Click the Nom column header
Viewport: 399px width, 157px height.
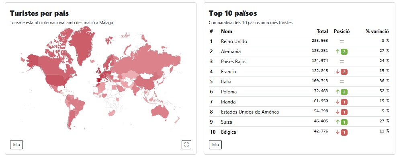[227, 31]
